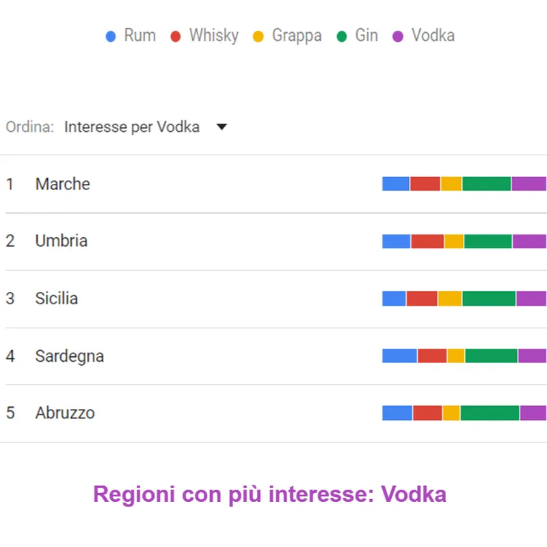Click Sardegna's blue Rum bar segment
The width and height of the screenshot is (547, 547).
pyautogui.click(x=399, y=356)
